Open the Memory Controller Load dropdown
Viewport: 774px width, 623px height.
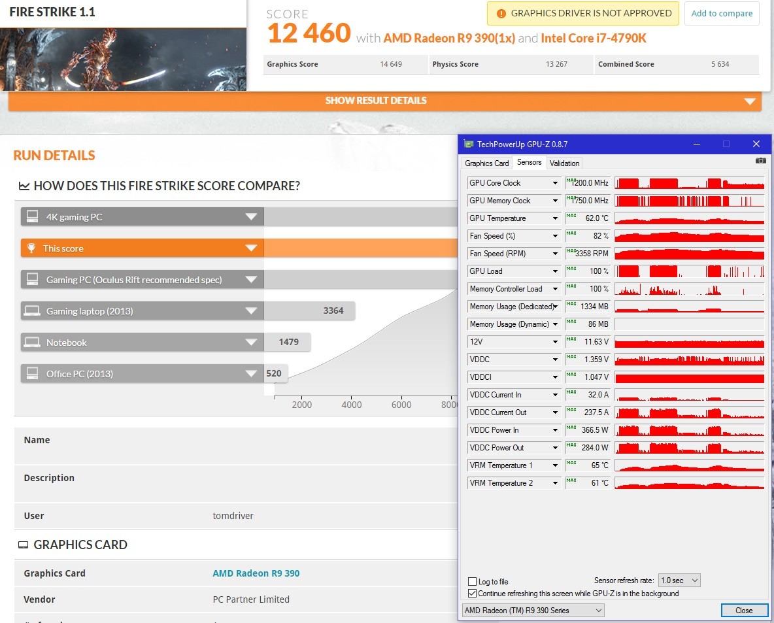(x=555, y=289)
